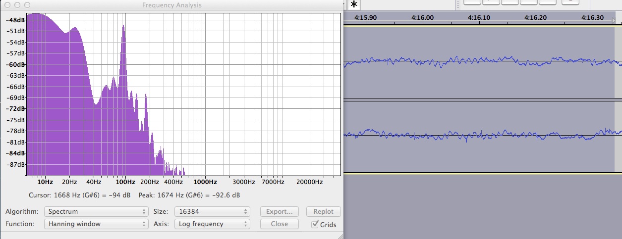The image size is (622, 239).
Task: Click the 4:16.00 mark on the timeline ruler
Action: click(x=422, y=17)
